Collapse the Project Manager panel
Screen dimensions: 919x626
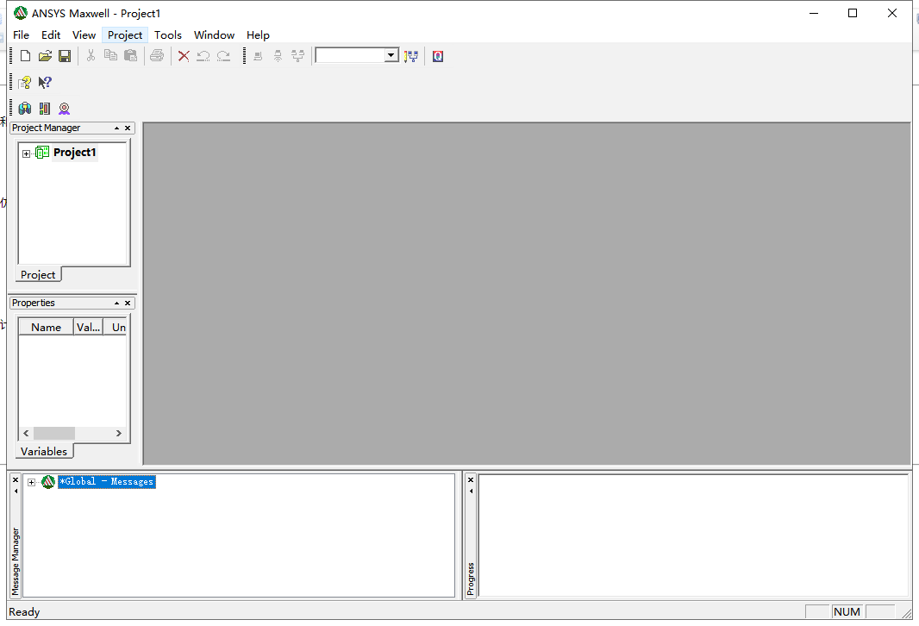point(117,128)
